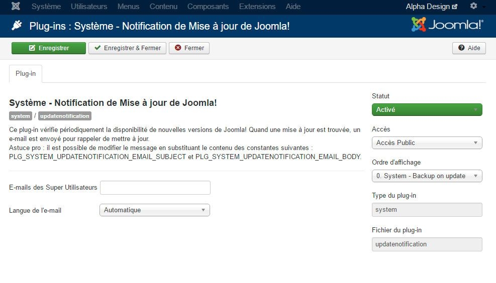Open the settings gear menu
Screen dimensions: 496x283
tap(473, 6)
